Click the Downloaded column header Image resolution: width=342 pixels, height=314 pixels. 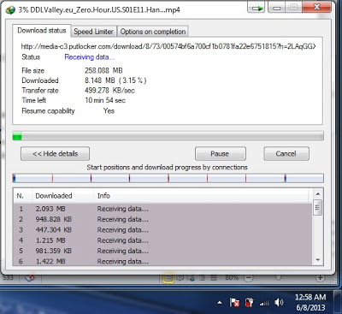[62, 196]
